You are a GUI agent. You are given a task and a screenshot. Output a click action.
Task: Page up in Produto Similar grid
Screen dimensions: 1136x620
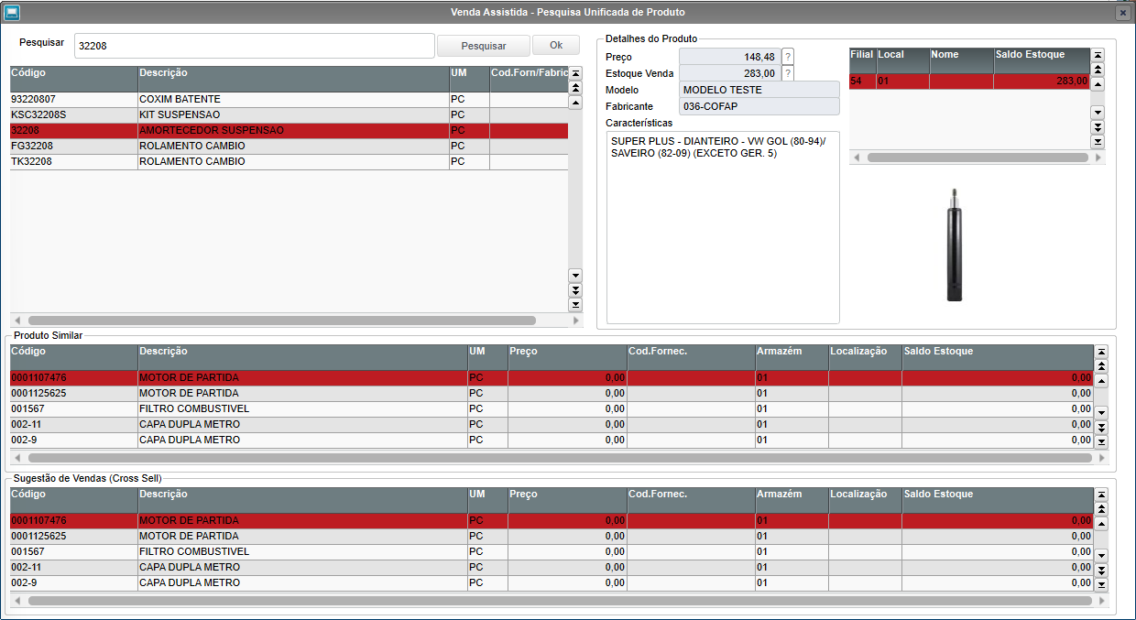[1101, 366]
